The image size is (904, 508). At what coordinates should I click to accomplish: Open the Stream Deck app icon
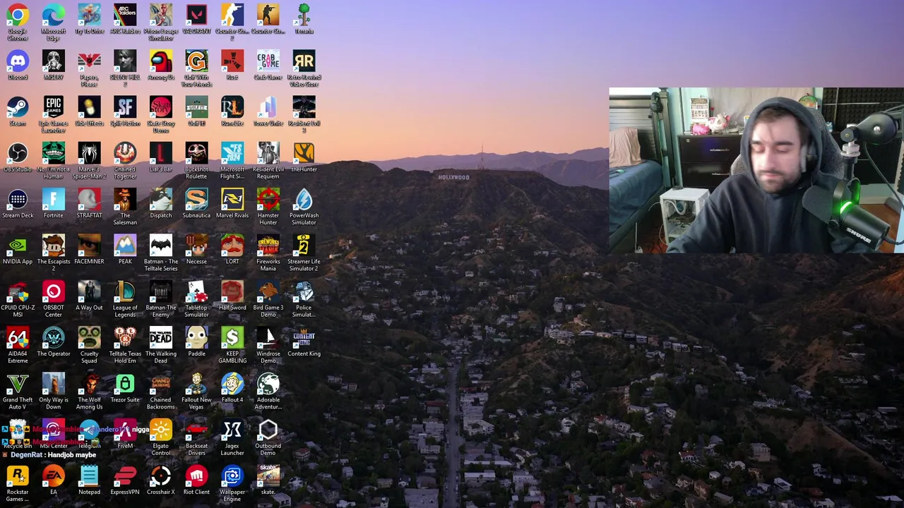tap(18, 200)
